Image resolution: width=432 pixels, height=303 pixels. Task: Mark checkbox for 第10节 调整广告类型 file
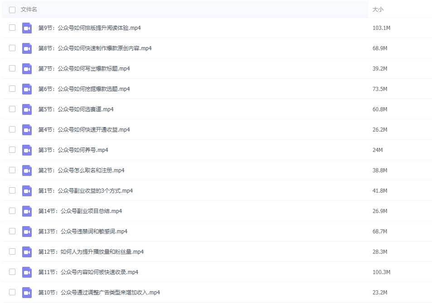[12, 292]
